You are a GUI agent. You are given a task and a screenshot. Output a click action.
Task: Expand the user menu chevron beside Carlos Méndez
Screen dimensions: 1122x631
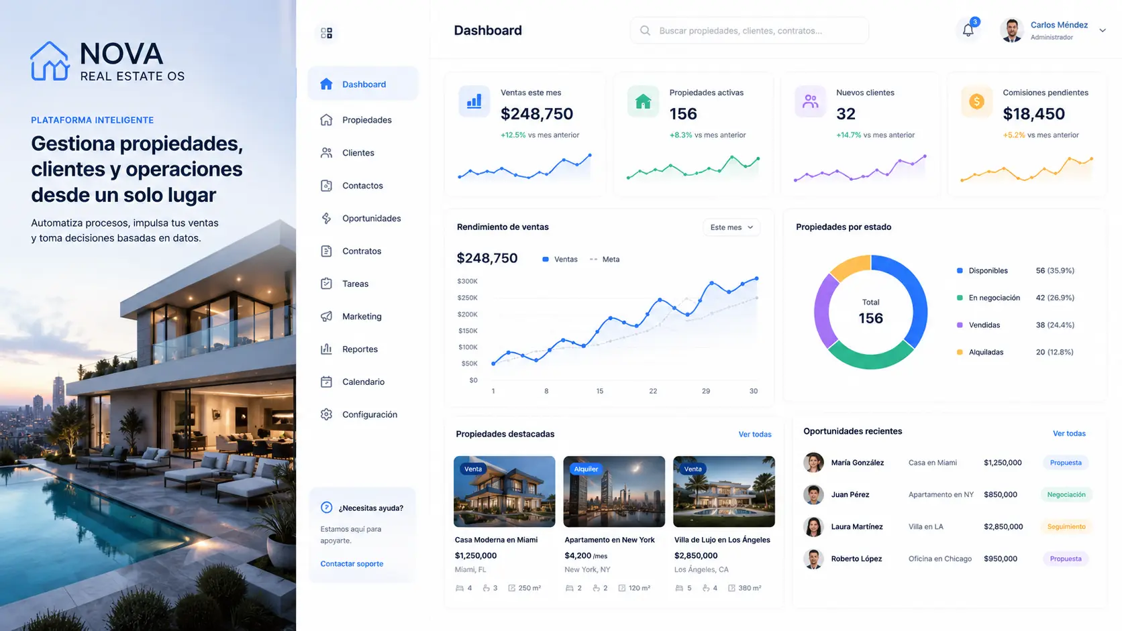[x=1102, y=30]
